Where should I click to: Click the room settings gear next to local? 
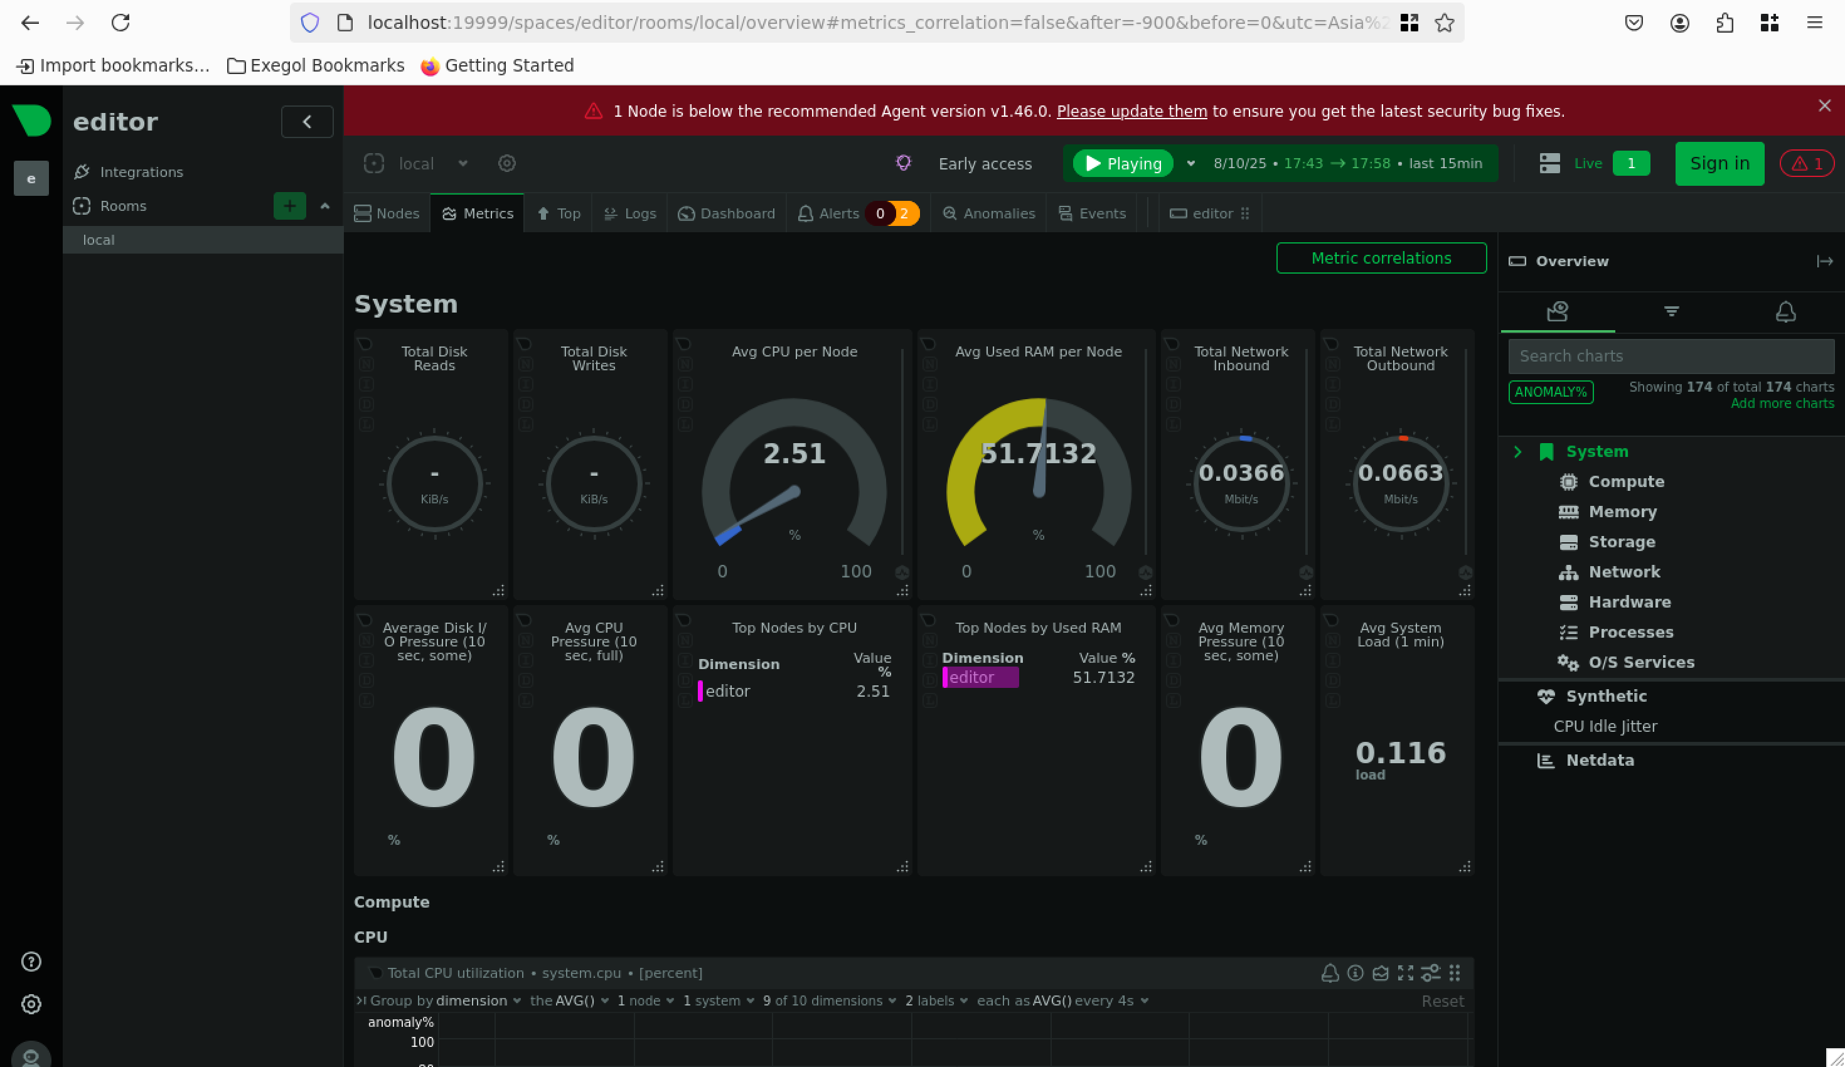click(x=506, y=163)
